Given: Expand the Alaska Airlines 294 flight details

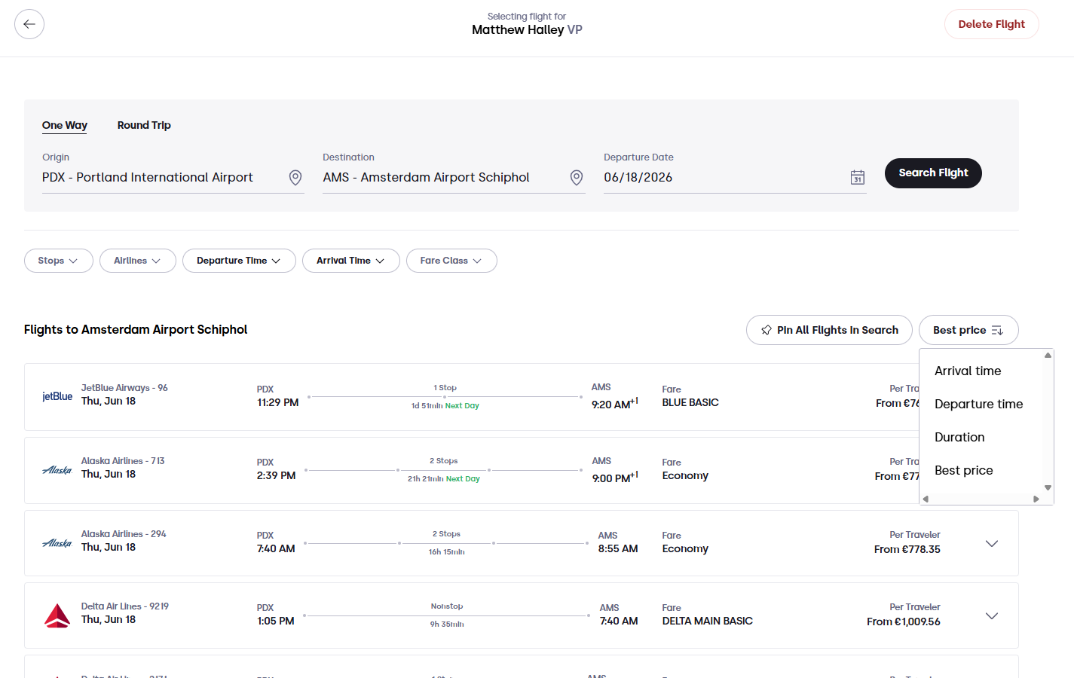Looking at the screenshot, I should click(x=992, y=543).
